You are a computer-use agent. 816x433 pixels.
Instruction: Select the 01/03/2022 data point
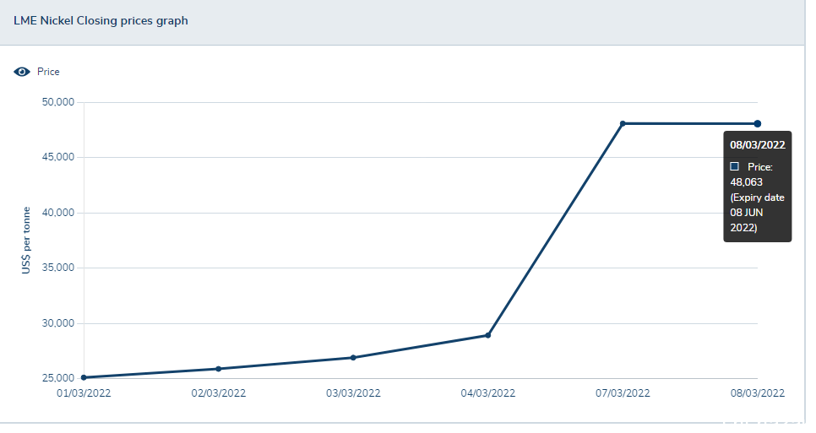pyautogui.click(x=84, y=377)
